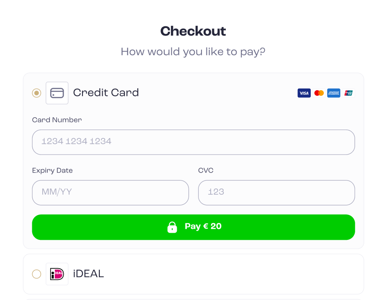Click the credit card icon box
Viewport: 387px width, 300px height.
tap(57, 93)
